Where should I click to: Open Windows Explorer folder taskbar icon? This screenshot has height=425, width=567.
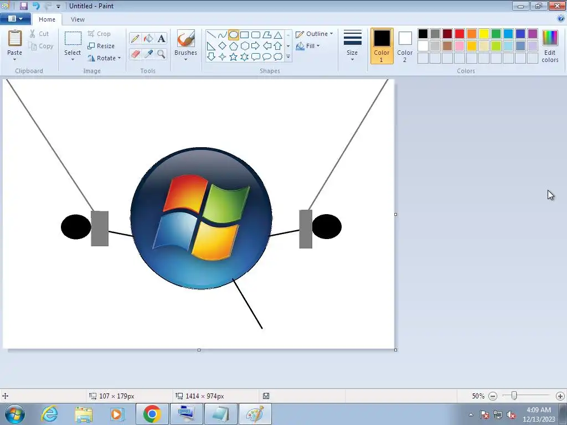84,414
